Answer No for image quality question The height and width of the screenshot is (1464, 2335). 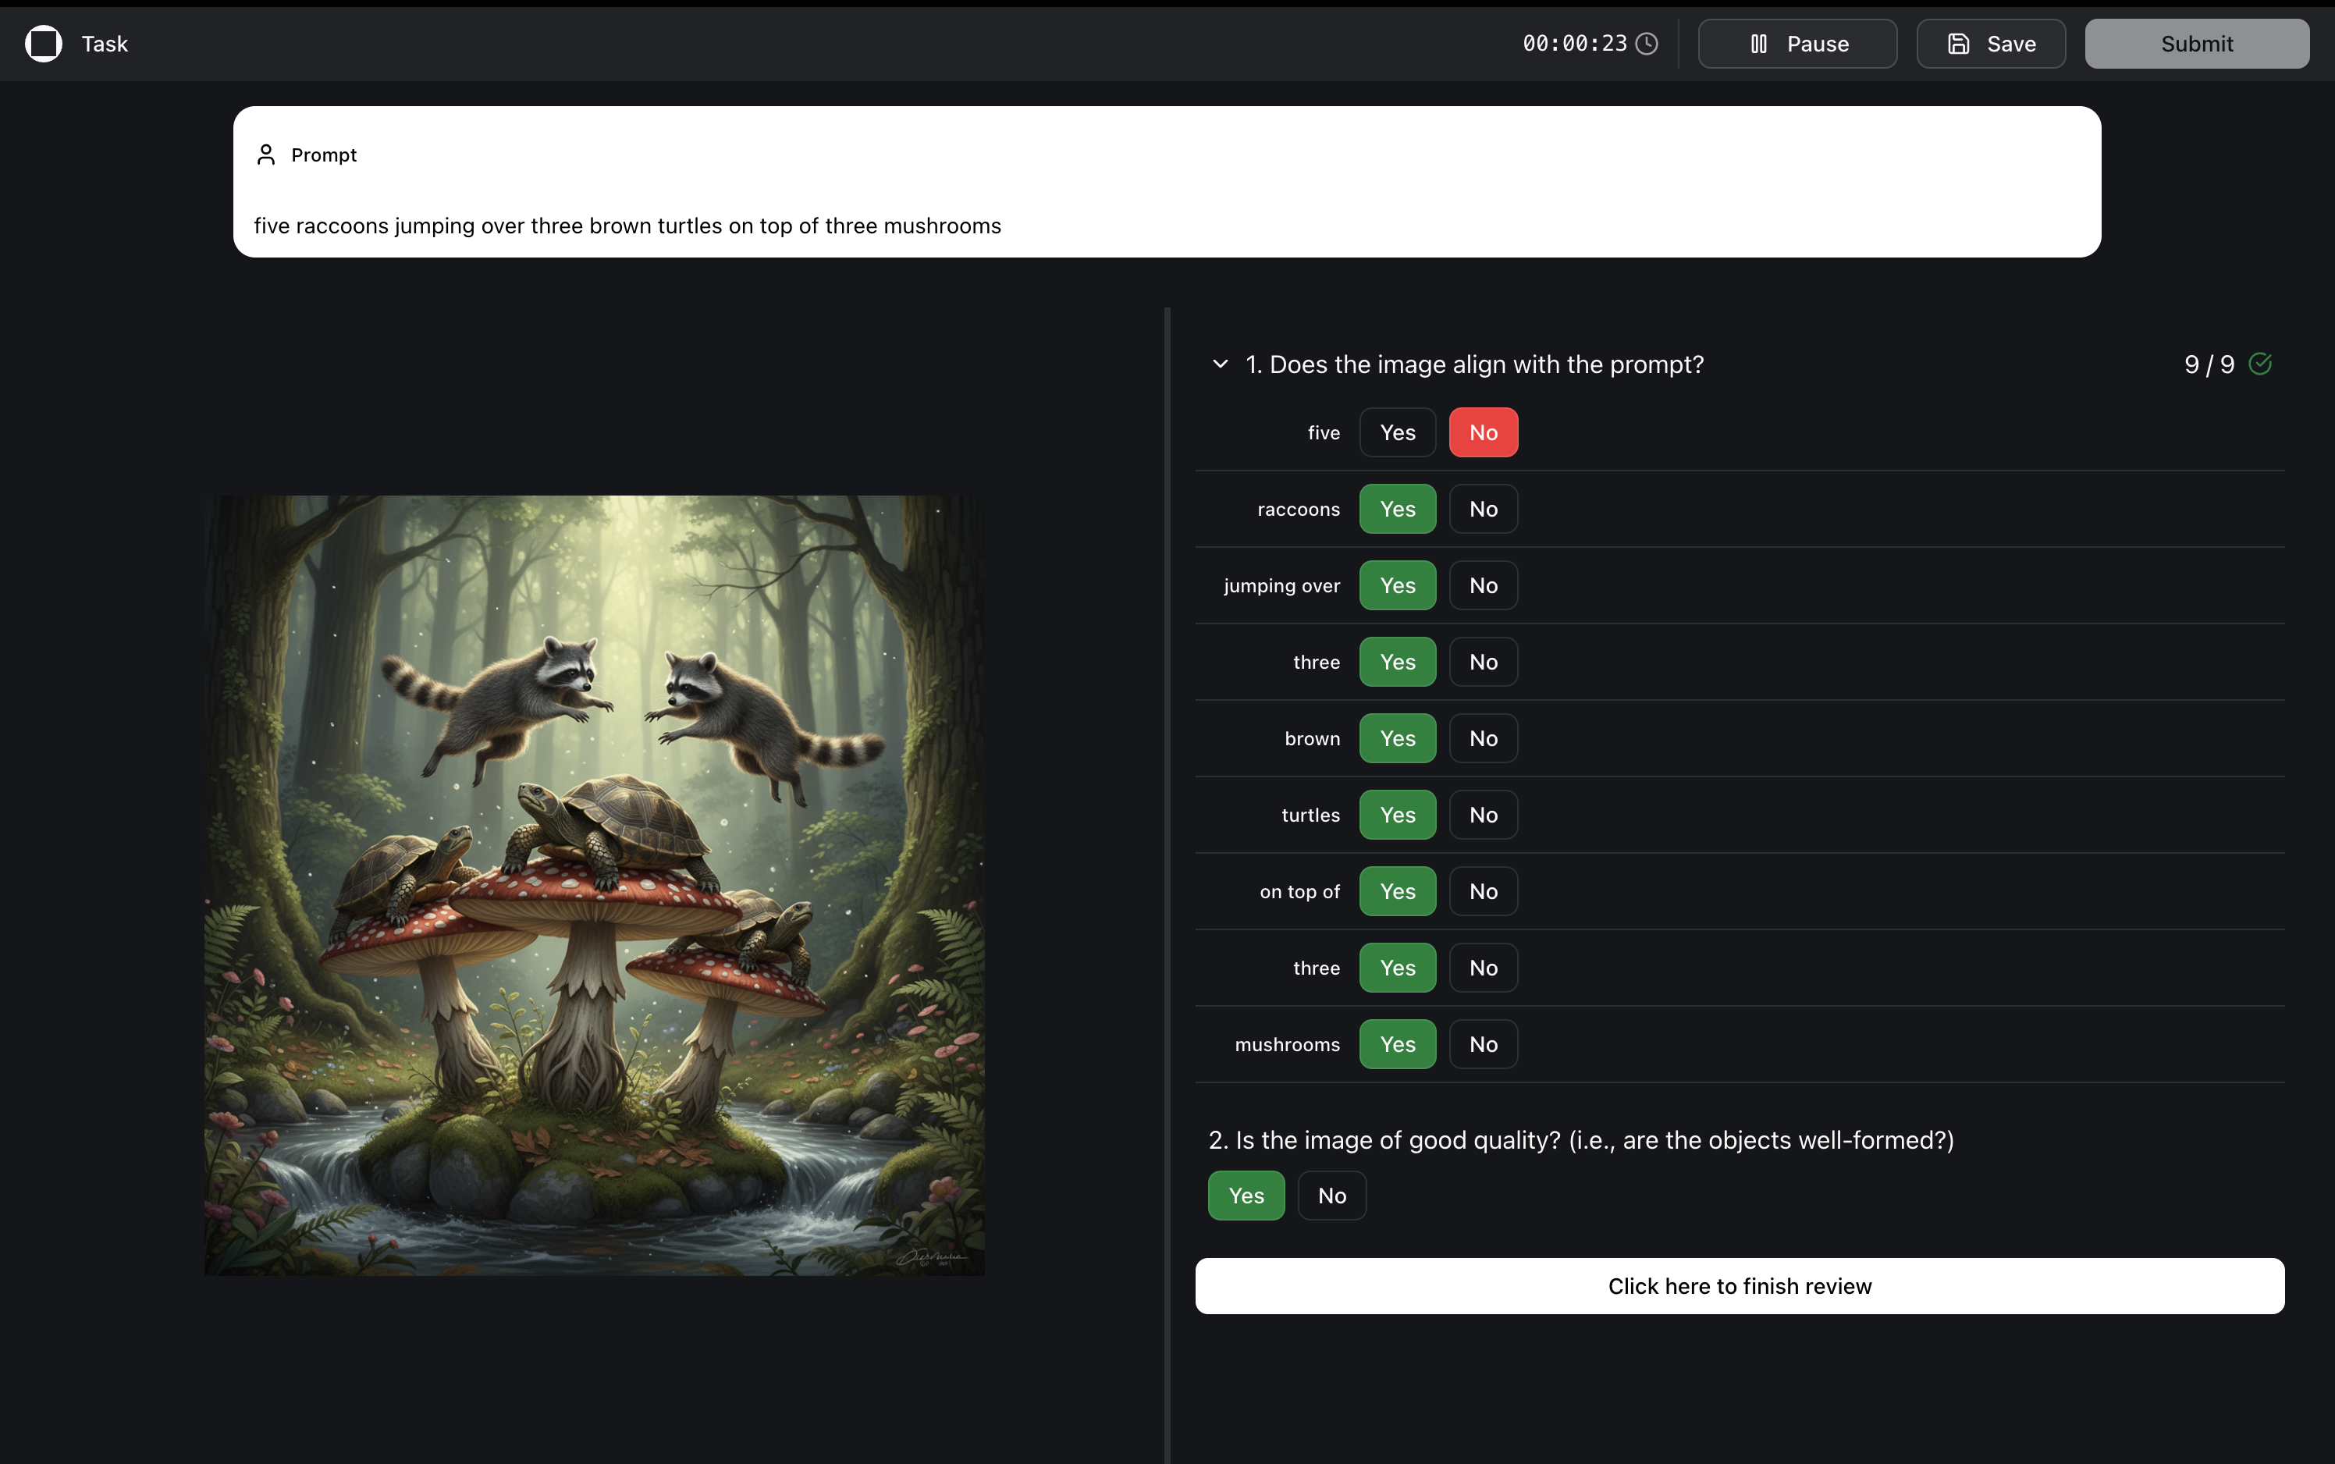[x=1331, y=1196]
